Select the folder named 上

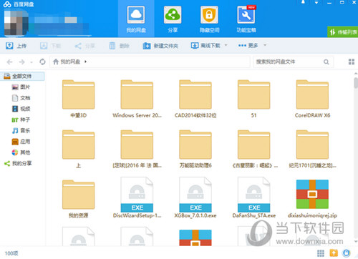79,149
